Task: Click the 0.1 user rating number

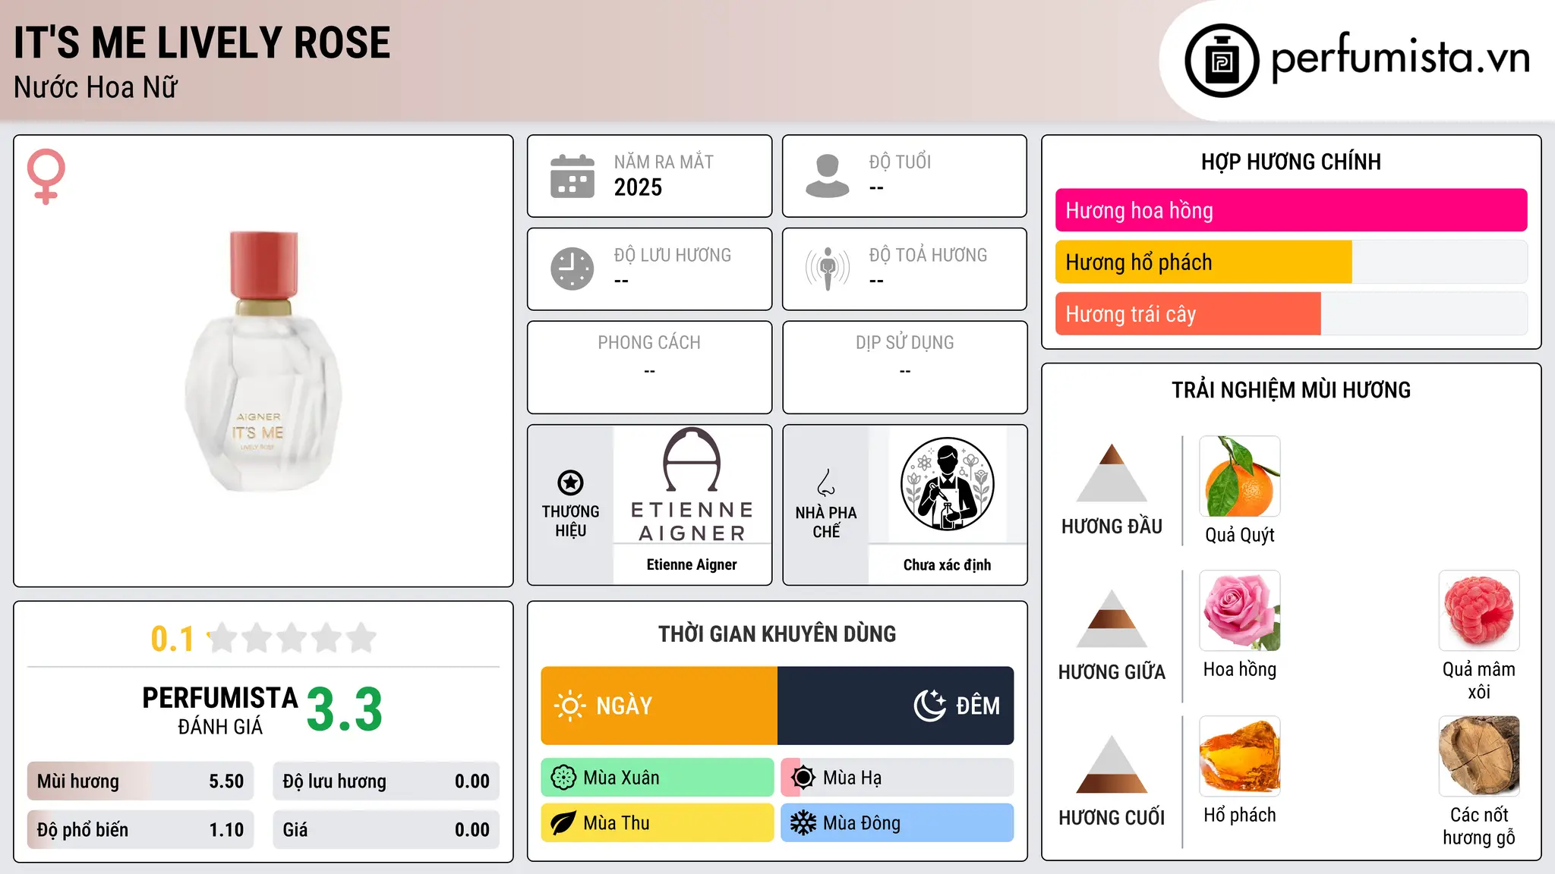Action: pyautogui.click(x=172, y=639)
